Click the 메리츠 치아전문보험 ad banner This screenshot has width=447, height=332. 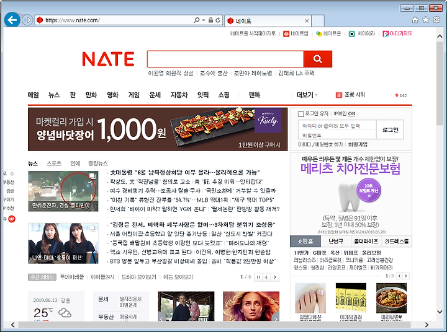(351, 194)
